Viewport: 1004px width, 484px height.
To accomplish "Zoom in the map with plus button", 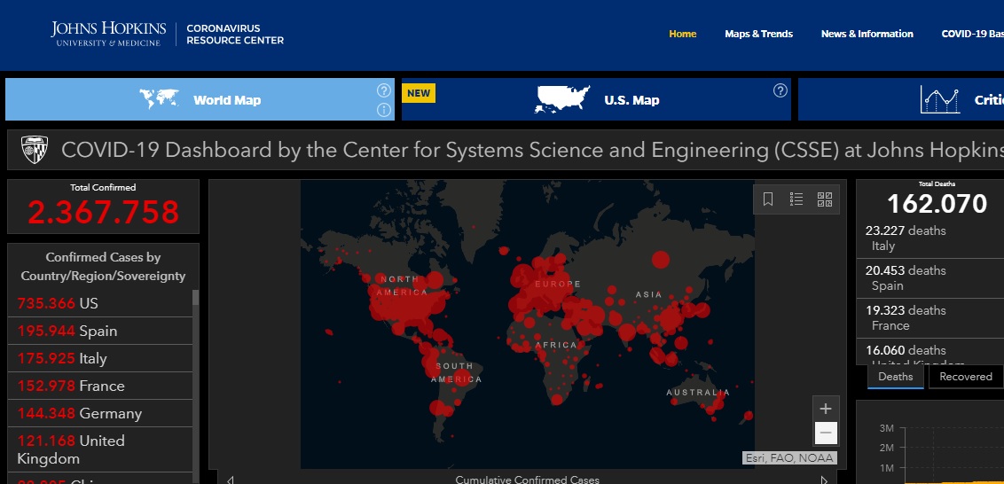I will point(826,409).
